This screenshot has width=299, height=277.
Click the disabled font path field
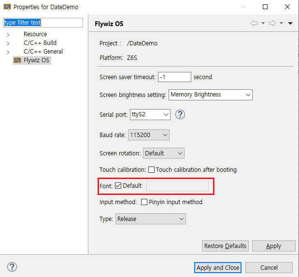pos(177,186)
